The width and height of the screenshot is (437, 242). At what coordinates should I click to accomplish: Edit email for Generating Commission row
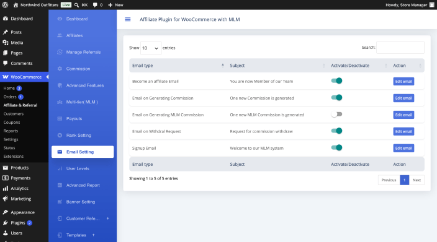point(403,98)
